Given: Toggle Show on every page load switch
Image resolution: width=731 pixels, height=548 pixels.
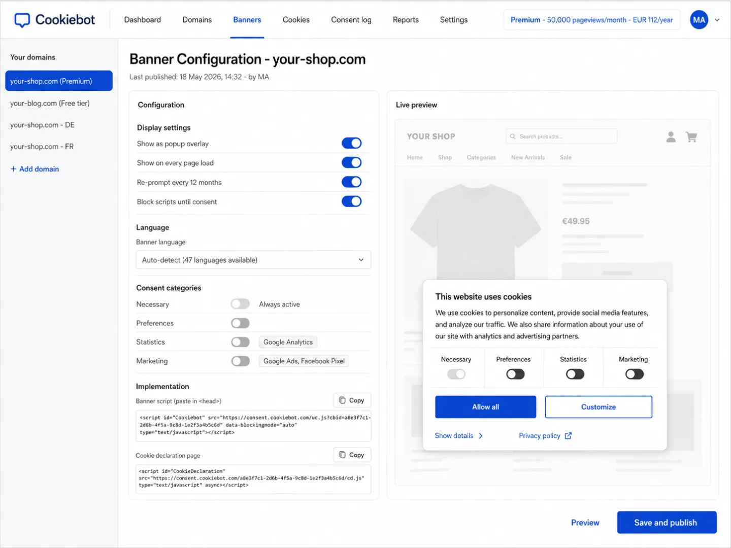Looking at the screenshot, I should point(351,162).
